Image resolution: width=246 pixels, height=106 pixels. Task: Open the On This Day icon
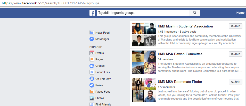point(92,79)
